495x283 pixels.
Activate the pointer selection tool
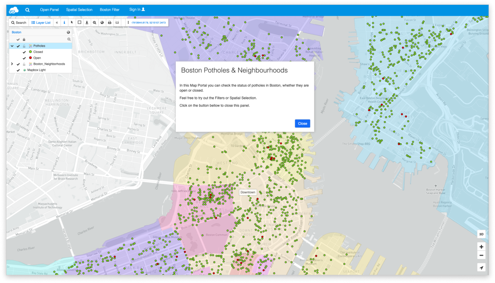(72, 23)
